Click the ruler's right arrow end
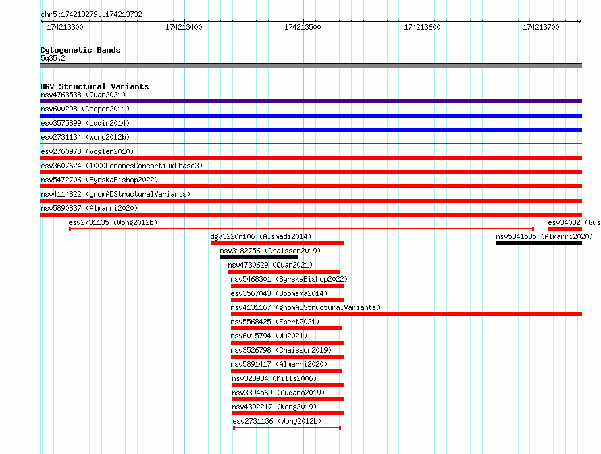 point(580,22)
